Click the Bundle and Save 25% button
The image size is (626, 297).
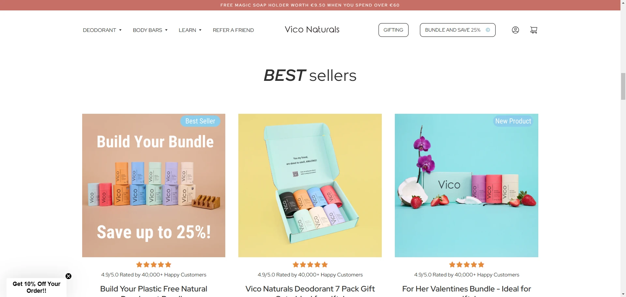pos(457,30)
